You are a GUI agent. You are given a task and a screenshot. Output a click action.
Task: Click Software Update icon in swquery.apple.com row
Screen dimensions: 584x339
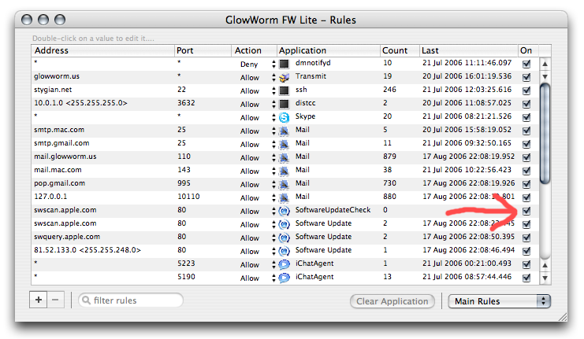tap(284, 238)
